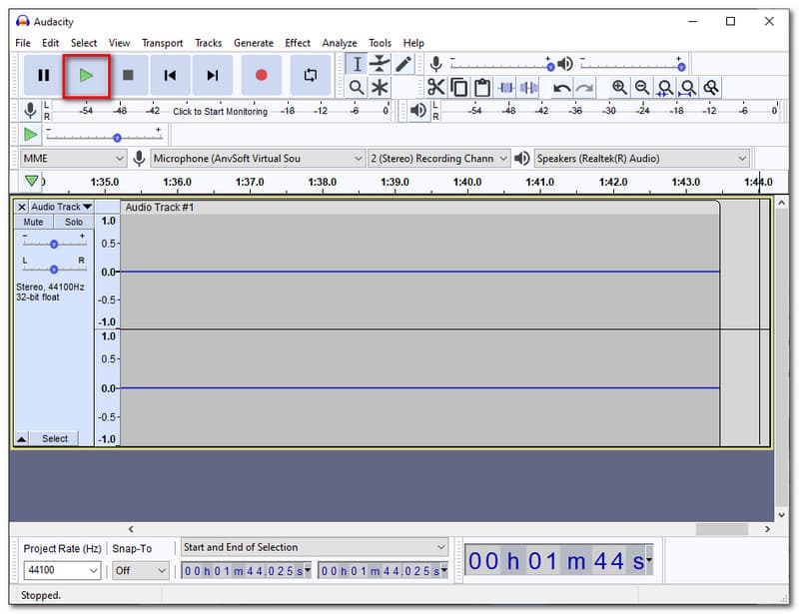Toggle the Loop playback button
Viewport: 799px width, 614px height.
(x=311, y=76)
